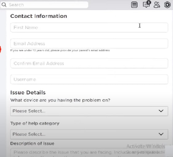Open the Robux hexagon icon
Viewport: 173px width, 157px height.
pyautogui.click(x=167, y=5)
